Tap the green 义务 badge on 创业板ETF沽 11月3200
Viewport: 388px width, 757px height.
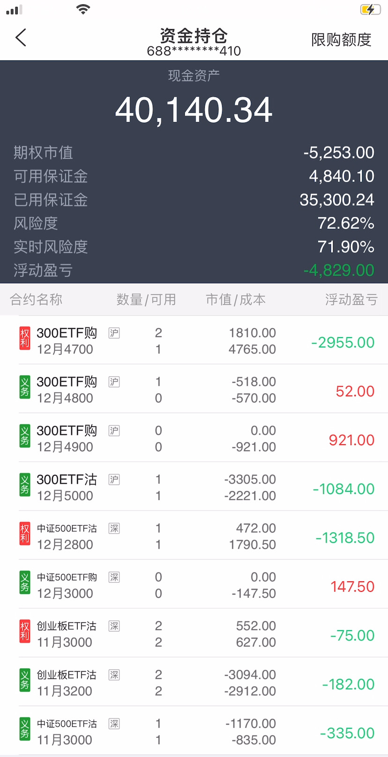point(24,680)
